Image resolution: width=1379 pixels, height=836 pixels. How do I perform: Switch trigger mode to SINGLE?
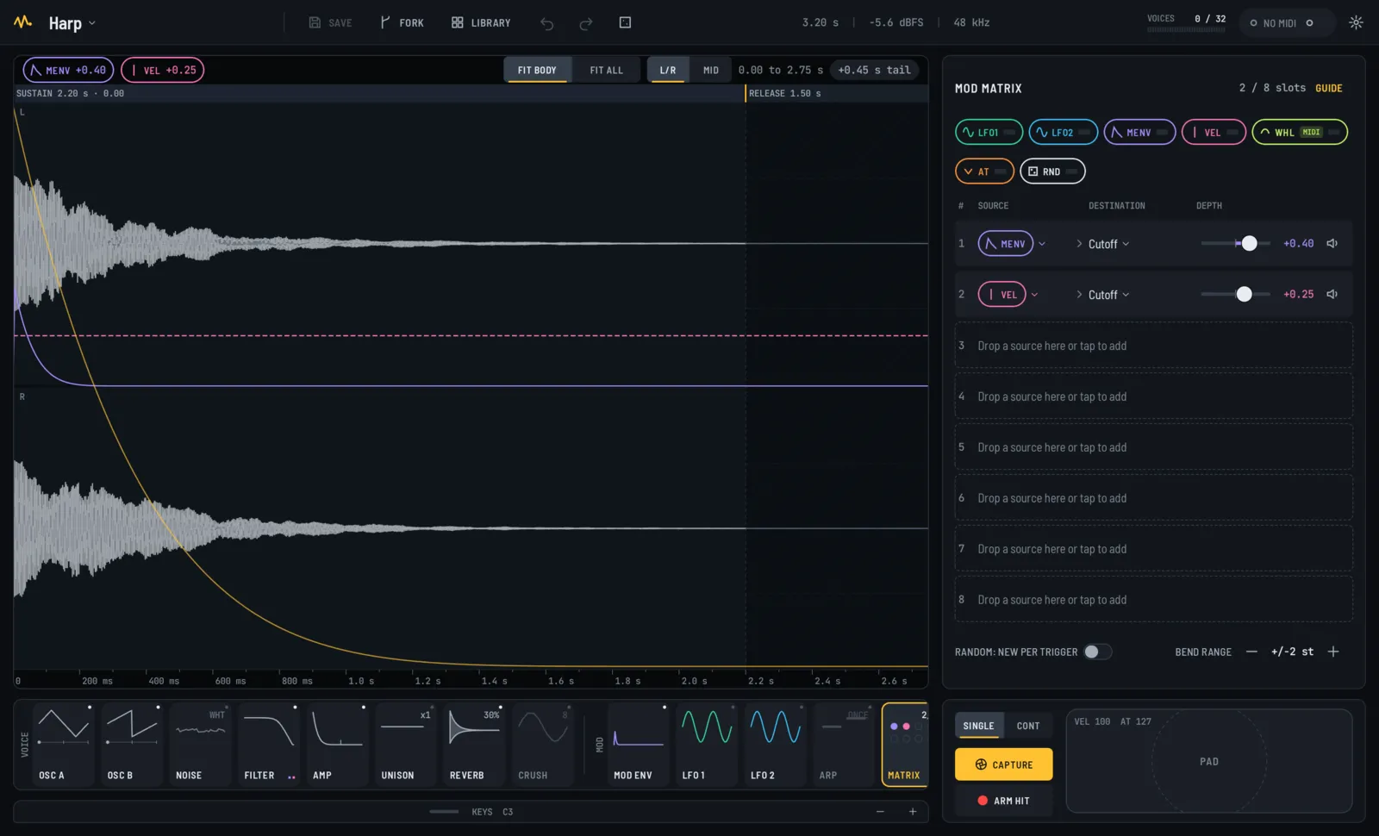(978, 726)
